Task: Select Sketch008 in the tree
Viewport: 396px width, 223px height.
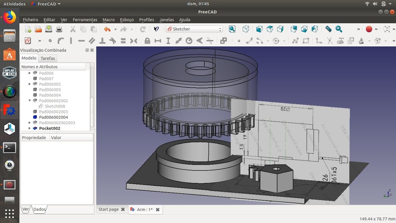Action: [55, 106]
